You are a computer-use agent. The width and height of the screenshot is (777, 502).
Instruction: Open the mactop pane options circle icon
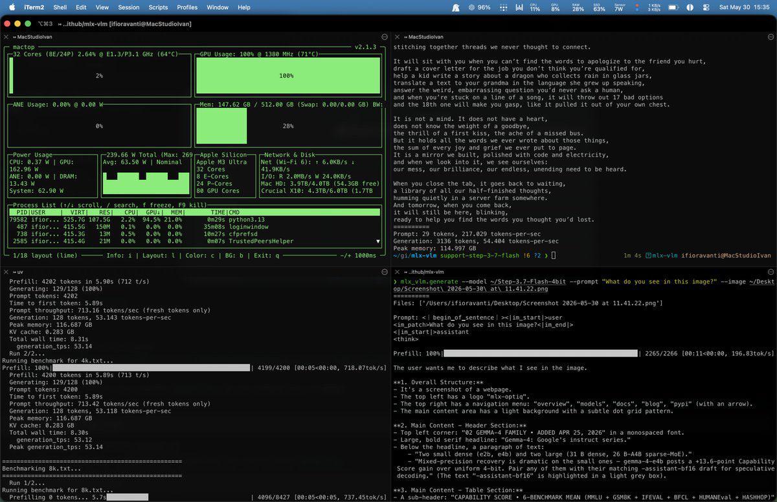[x=384, y=37]
